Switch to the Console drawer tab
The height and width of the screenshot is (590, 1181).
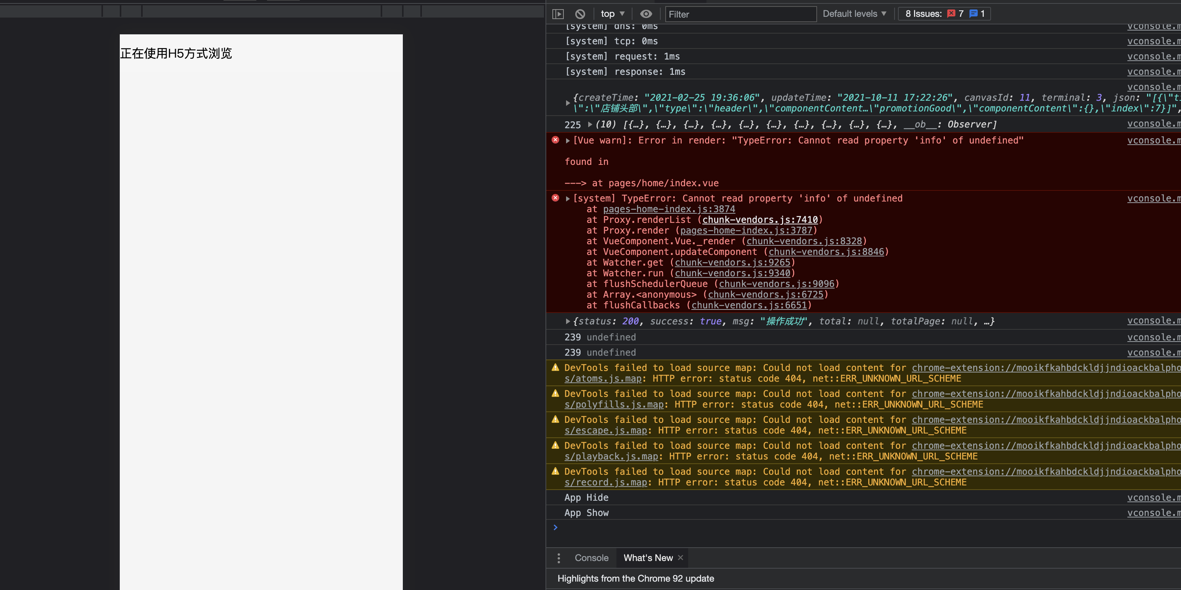591,558
